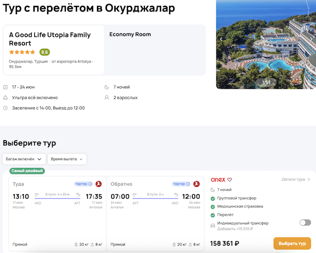Click info icon on return Чартер badge
Viewport: 316px width, 253px height.
pyautogui.click(x=189, y=184)
